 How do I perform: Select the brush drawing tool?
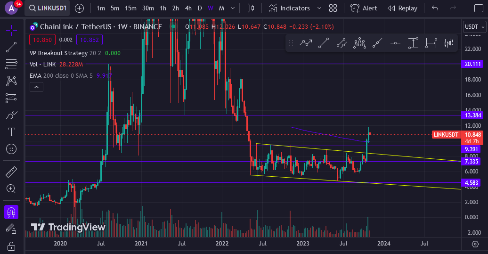click(11, 115)
